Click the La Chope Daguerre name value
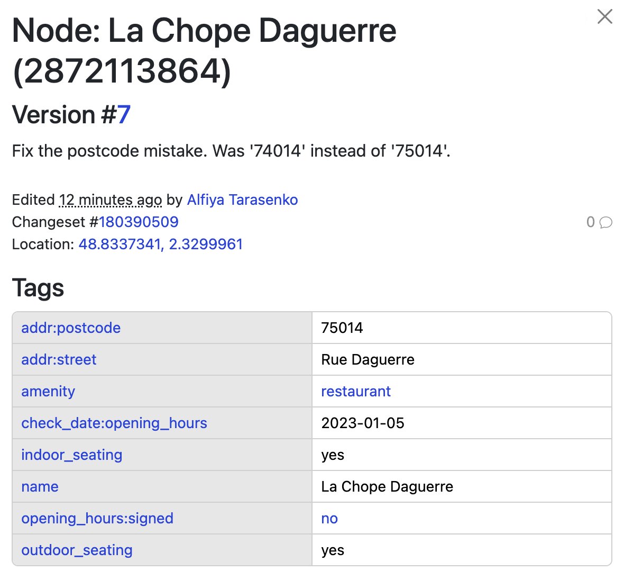624x580 pixels. point(387,486)
